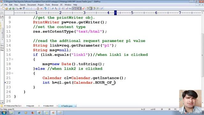Open the Document menu
The width and height of the screenshot is (204, 115).
click(32, 5)
